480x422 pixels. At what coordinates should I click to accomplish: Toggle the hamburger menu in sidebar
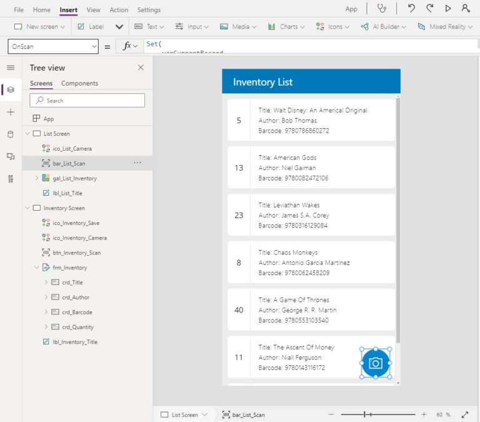coord(11,68)
